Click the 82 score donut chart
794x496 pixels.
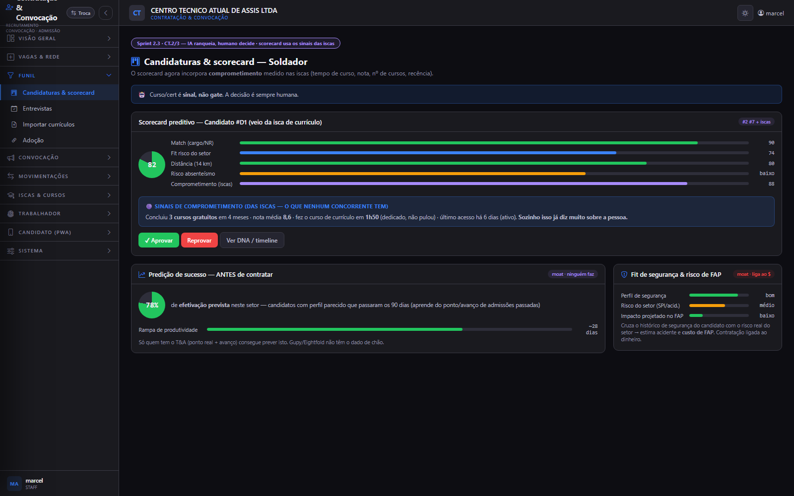152,165
